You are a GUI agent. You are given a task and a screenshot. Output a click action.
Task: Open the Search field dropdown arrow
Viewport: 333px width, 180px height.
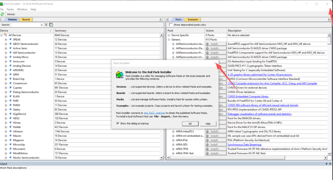click(42, 25)
